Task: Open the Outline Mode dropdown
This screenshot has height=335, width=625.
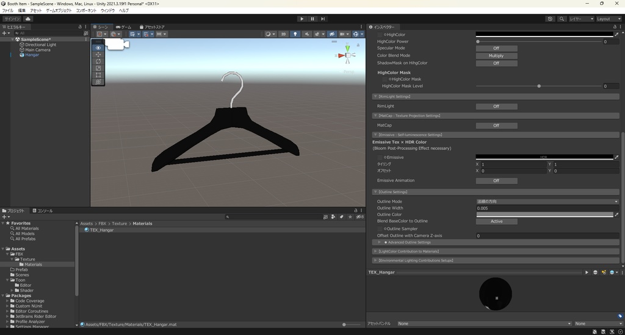Action: [547, 201]
